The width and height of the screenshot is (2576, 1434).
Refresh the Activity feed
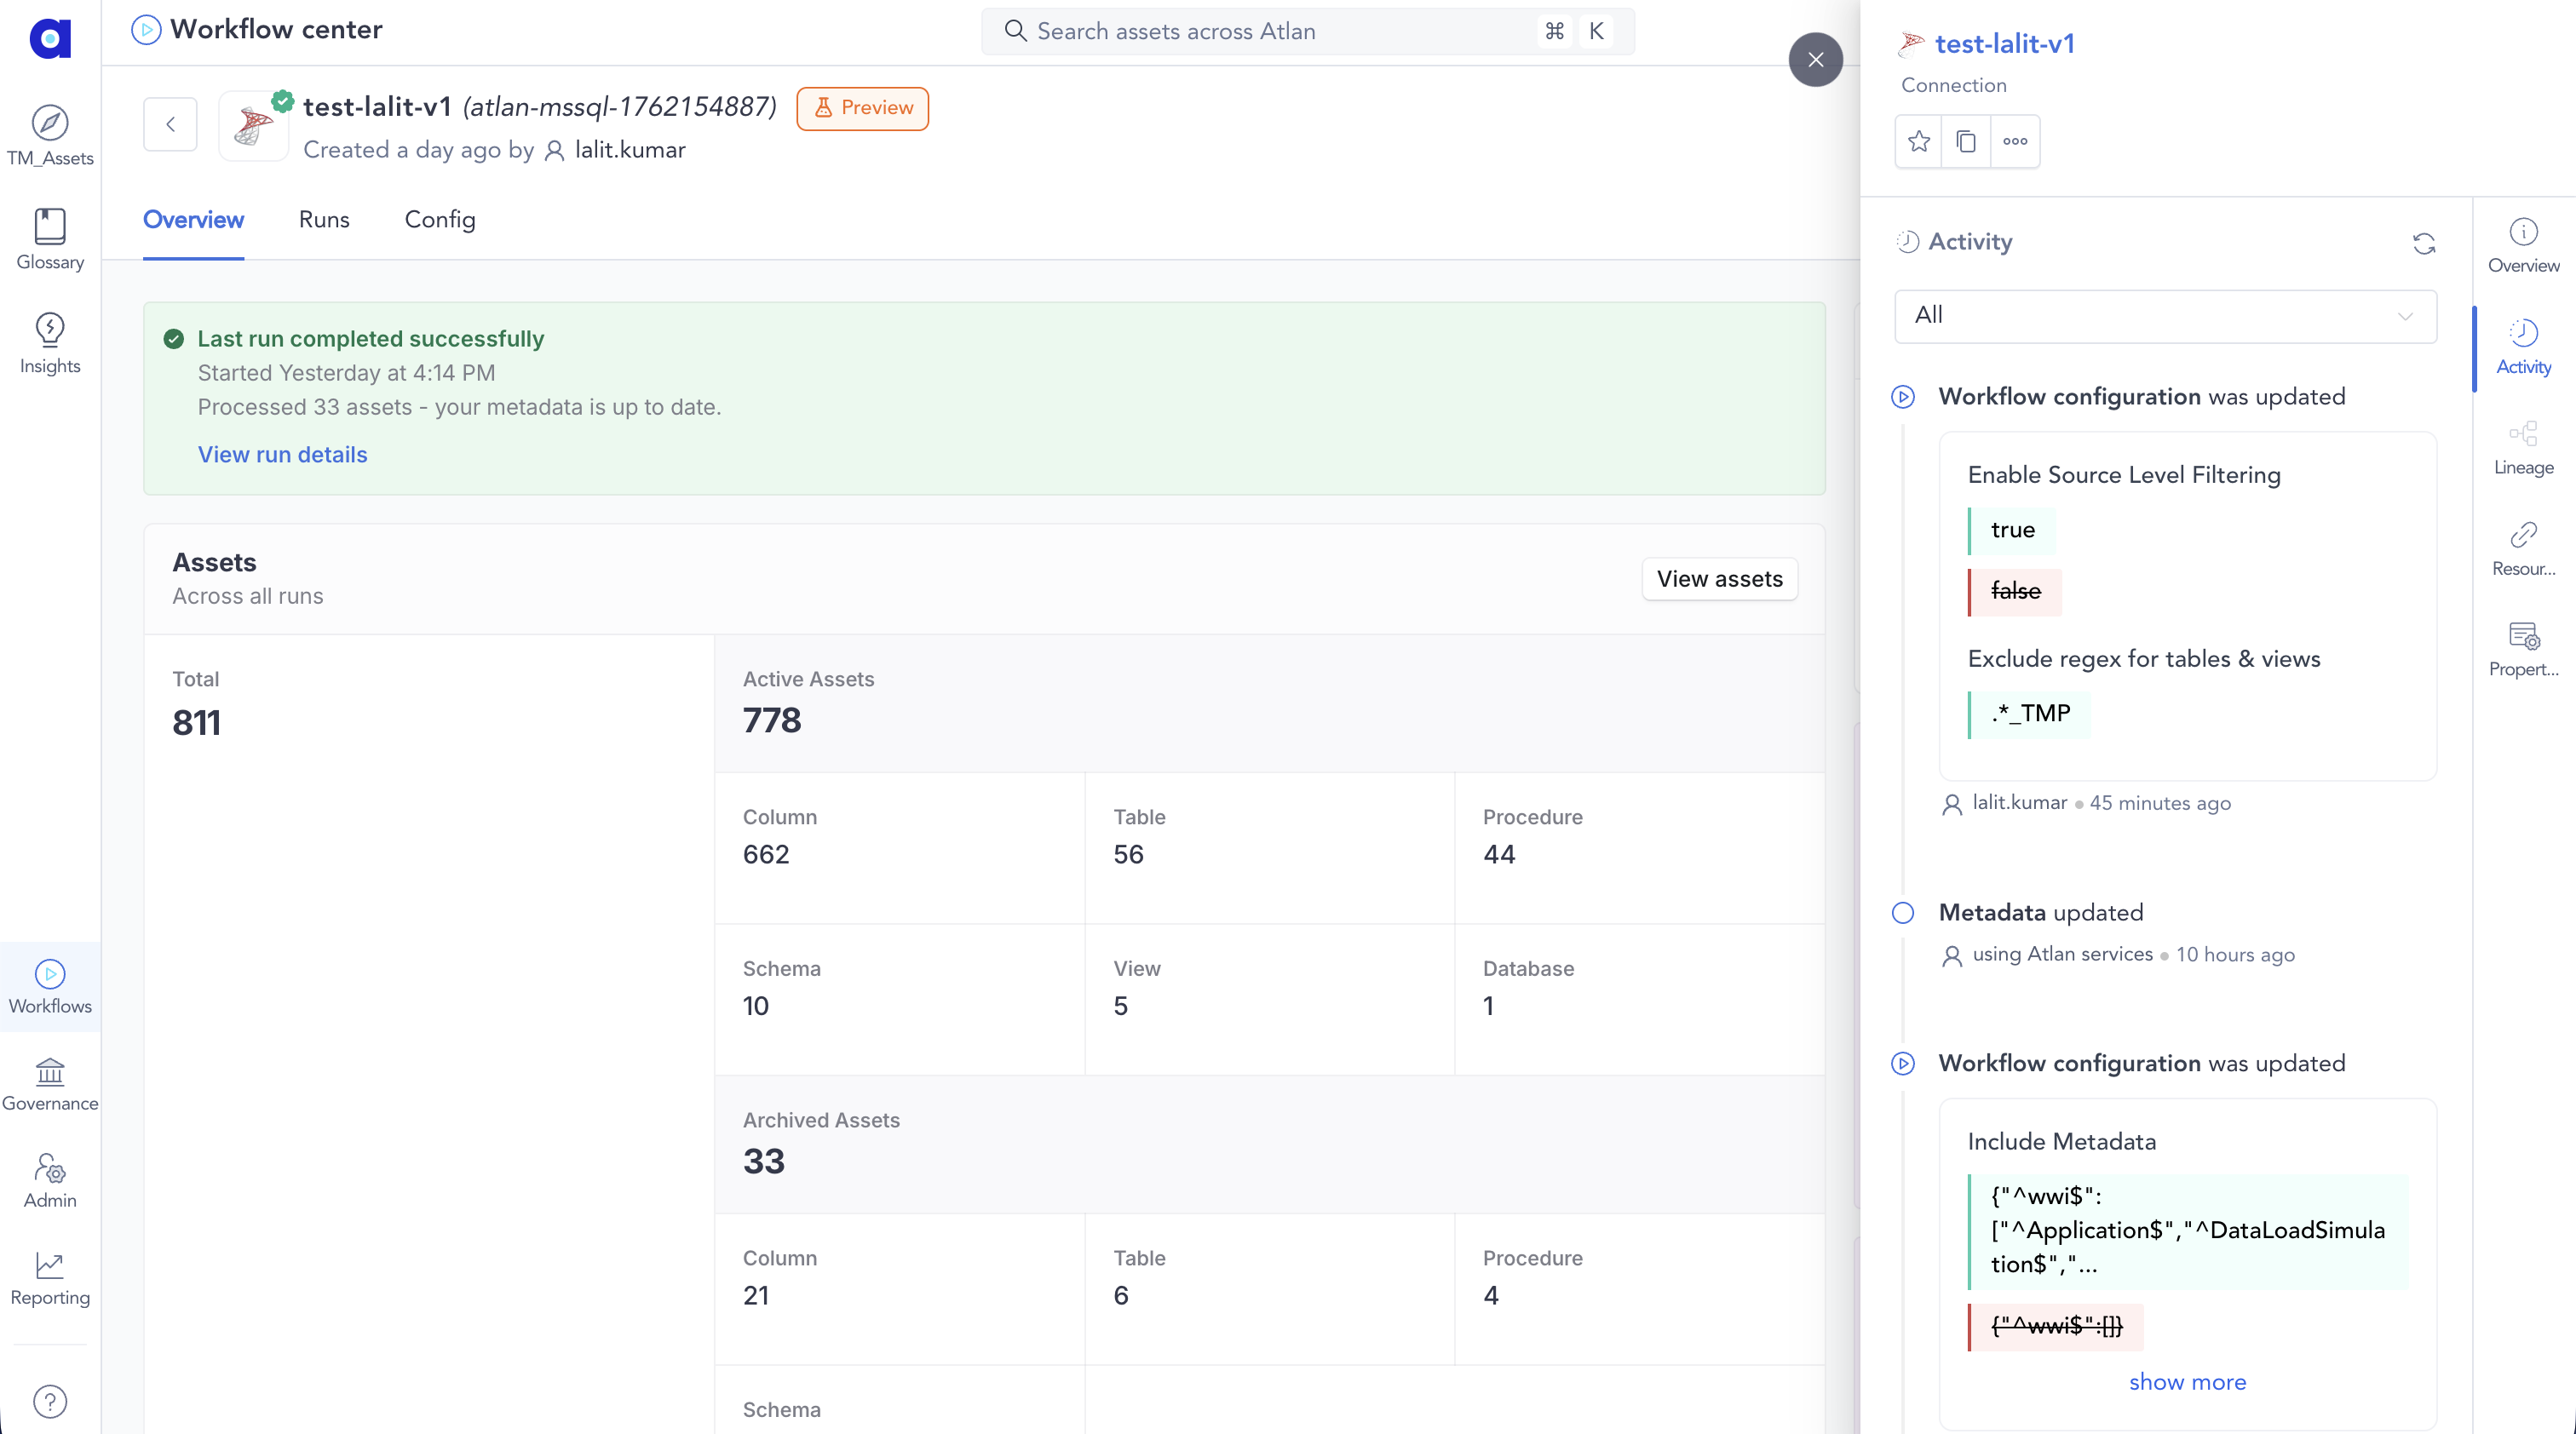2425,243
